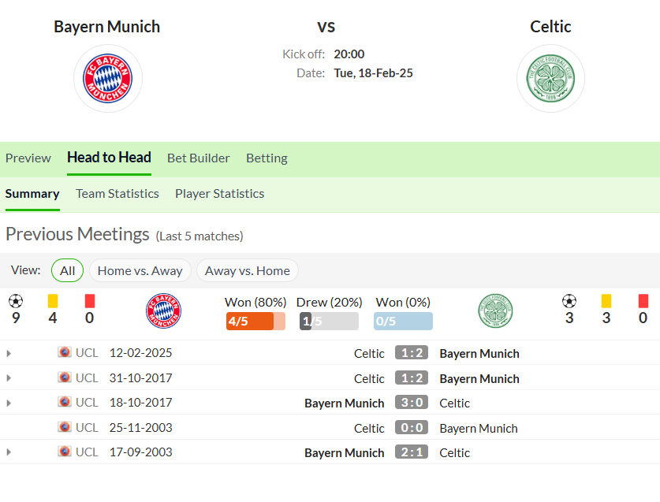Screen dimensions: 660x502
Task: Click the Bayern Munich crest in header
Action: (108, 78)
